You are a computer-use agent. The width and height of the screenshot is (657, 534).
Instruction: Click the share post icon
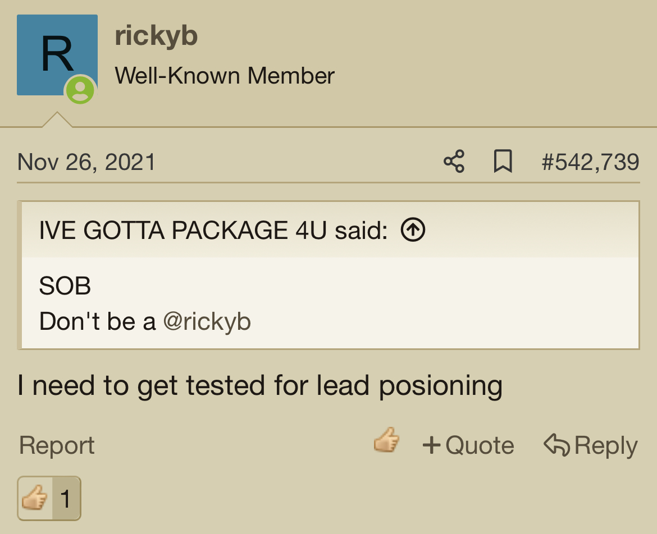tap(454, 161)
